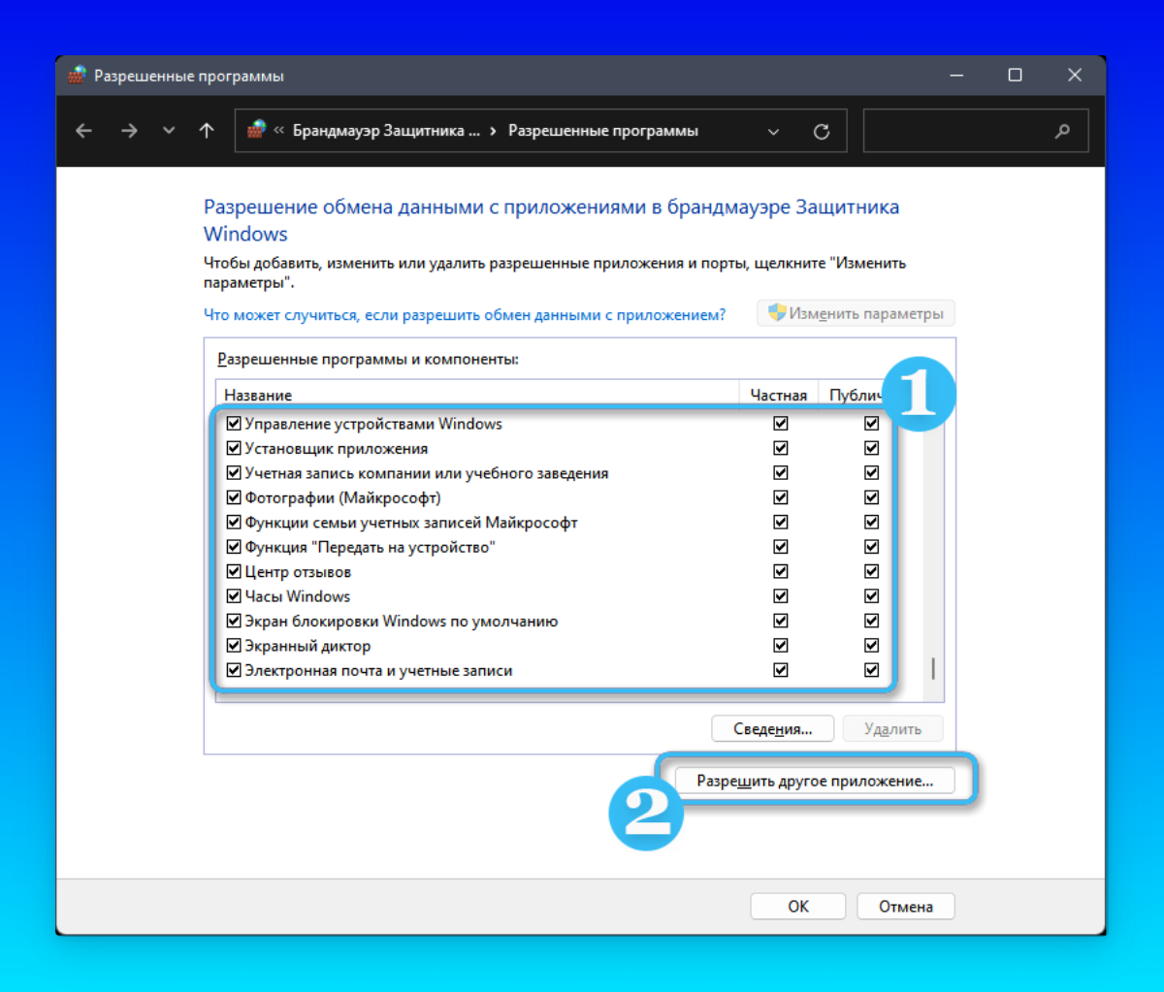Toggle Электронная почта и учетные записи checkbox

233,670
